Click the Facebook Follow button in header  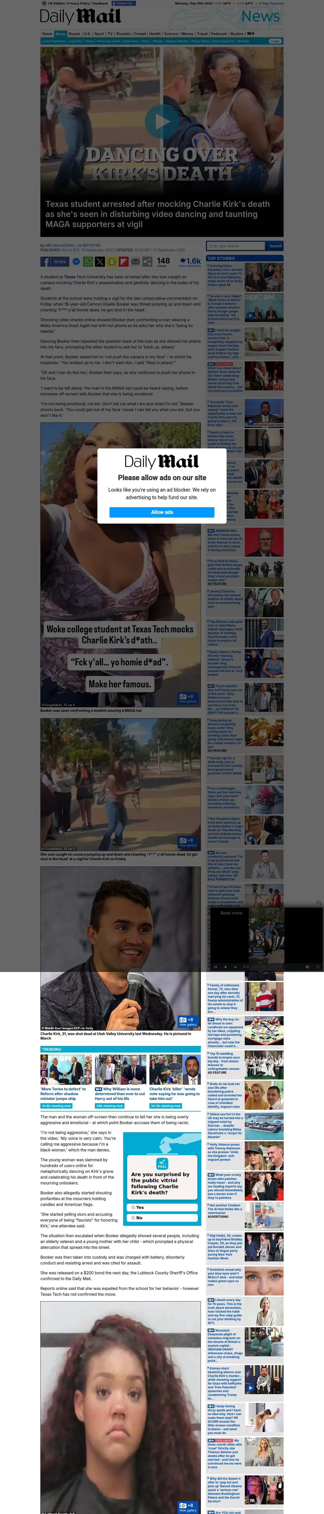pos(123,3)
